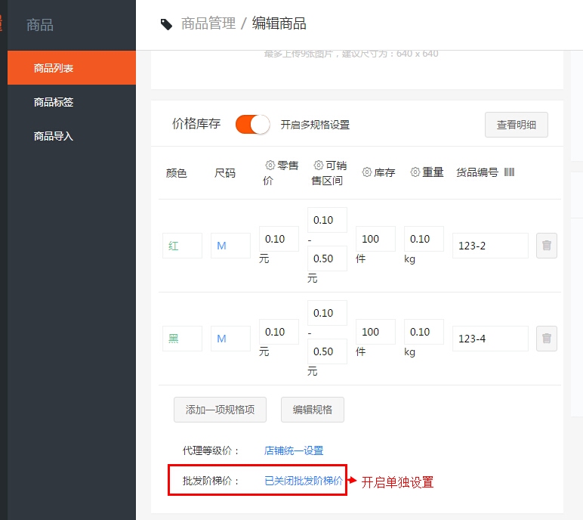Image resolution: width=583 pixels, height=520 pixels.
Task: Edit minimum sale price 0.10 in 红 row
Action: point(327,220)
